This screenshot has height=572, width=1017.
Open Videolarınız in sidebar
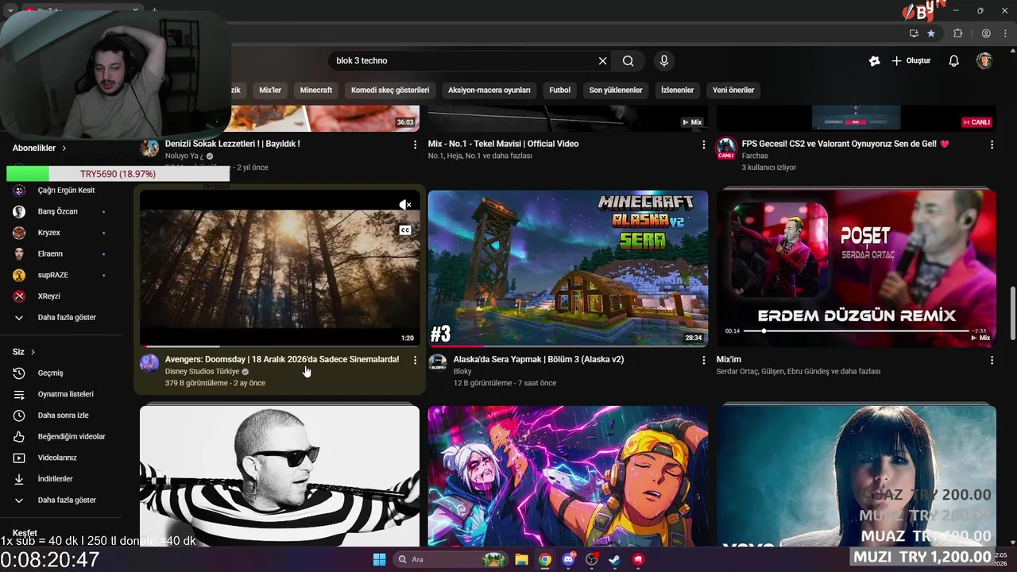tap(60, 458)
